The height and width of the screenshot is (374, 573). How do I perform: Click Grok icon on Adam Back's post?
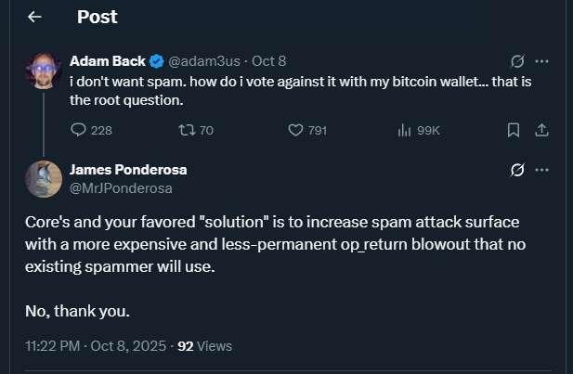(x=517, y=61)
